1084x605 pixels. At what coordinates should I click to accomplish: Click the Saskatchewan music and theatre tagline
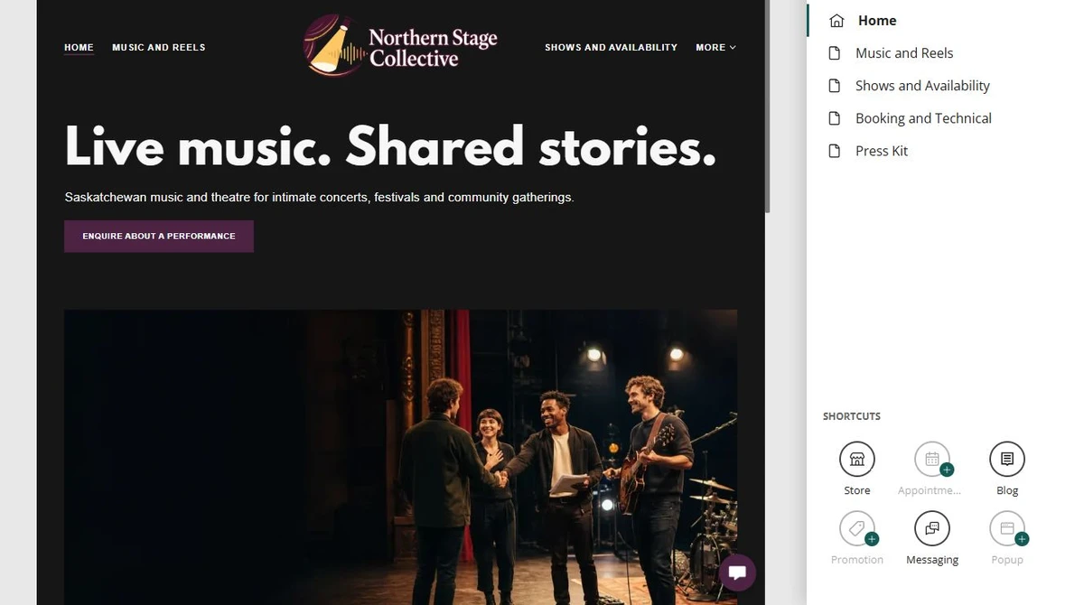[319, 197]
